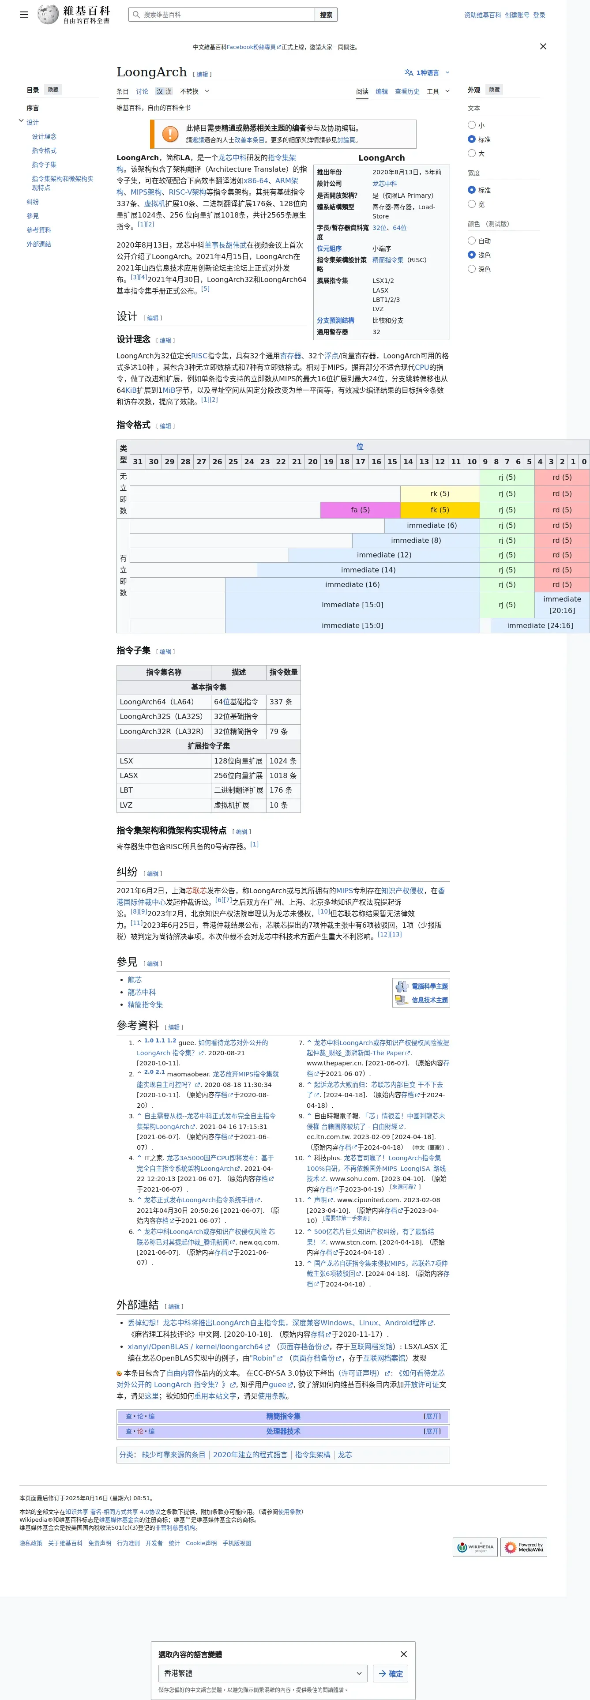
Task: Follow the 龙芯中科 link in infobox
Action: (385, 184)
